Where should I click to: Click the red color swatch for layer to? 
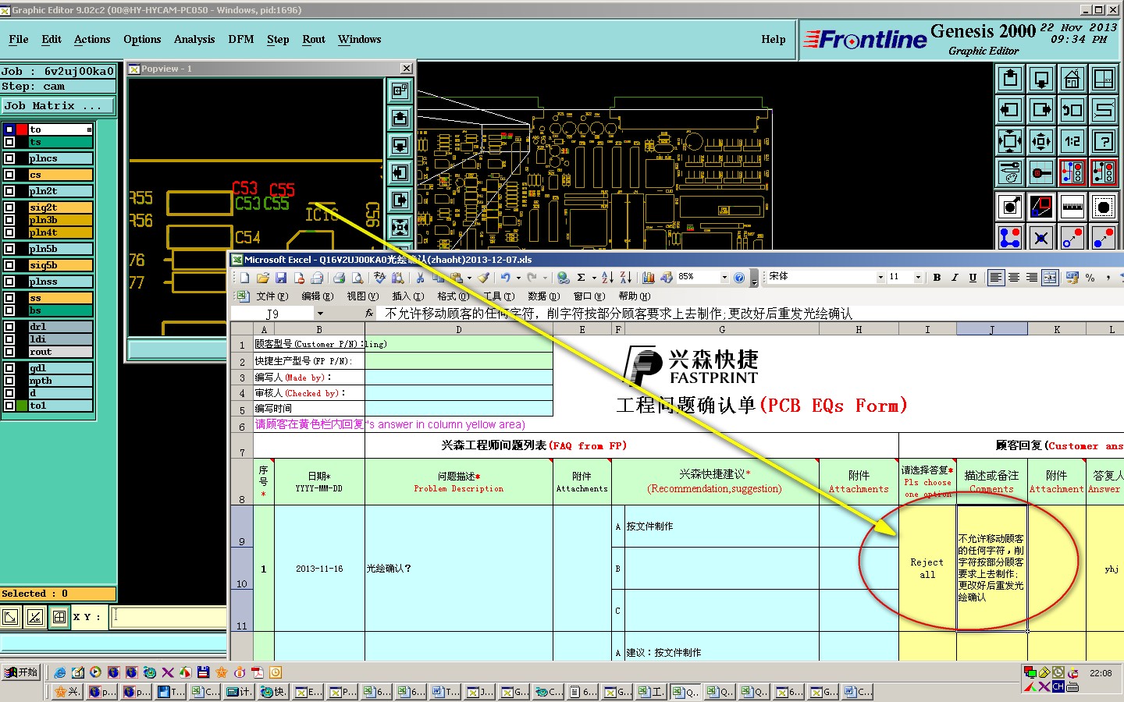click(x=23, y=129)
